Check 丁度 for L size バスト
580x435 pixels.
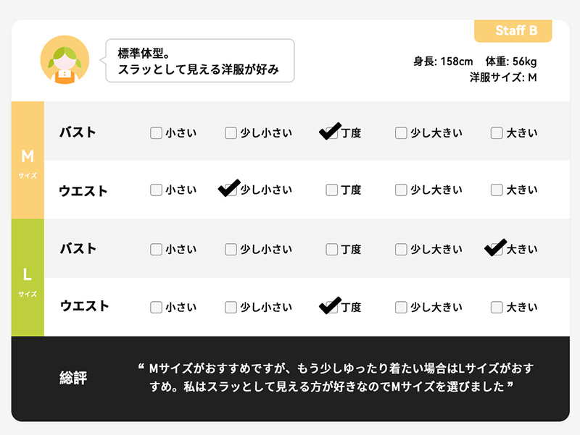point(331,250)
